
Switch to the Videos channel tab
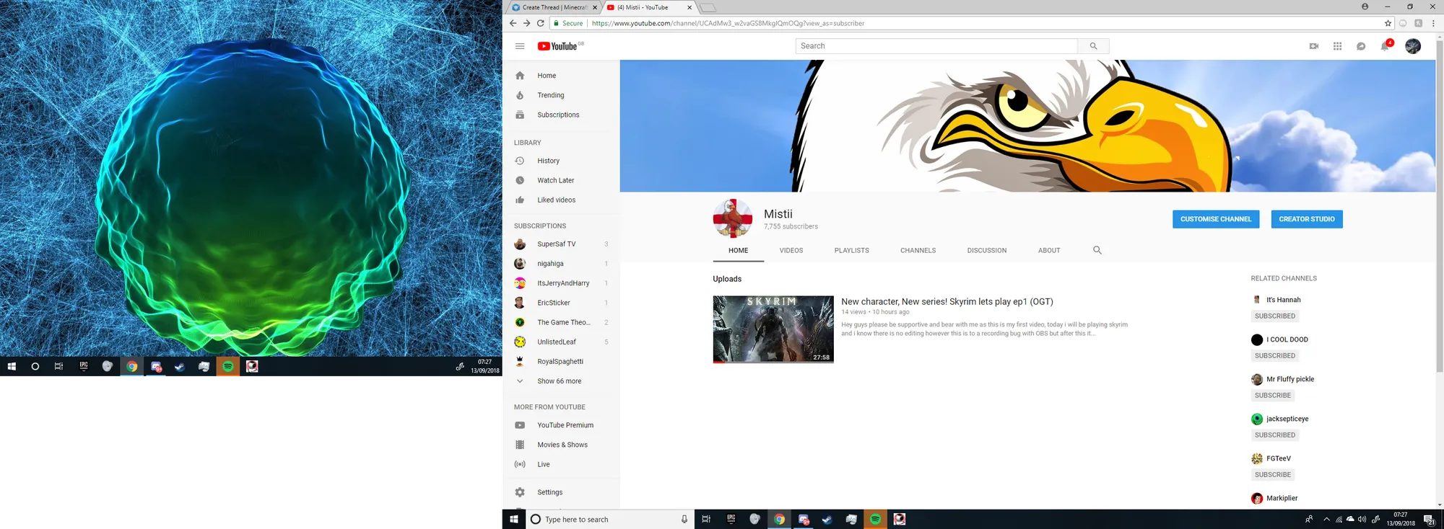tap(791, 251)
